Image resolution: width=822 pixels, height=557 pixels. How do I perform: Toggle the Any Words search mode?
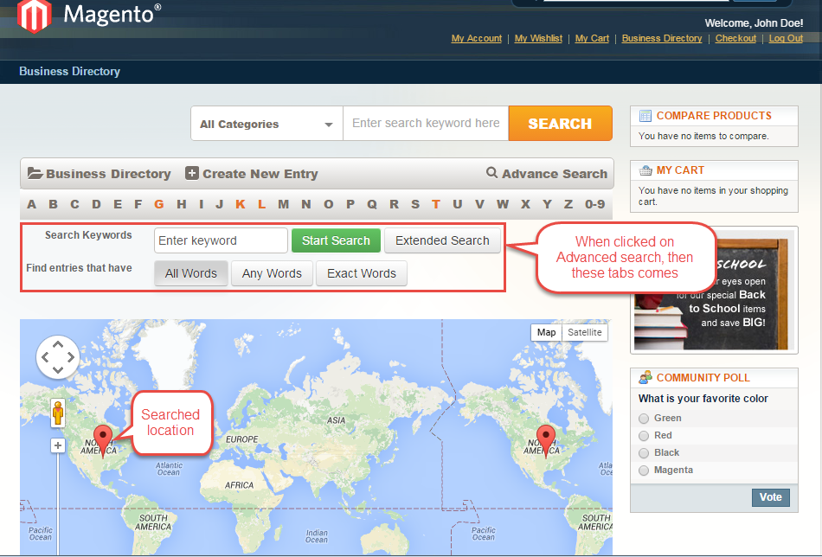[272, 273]
